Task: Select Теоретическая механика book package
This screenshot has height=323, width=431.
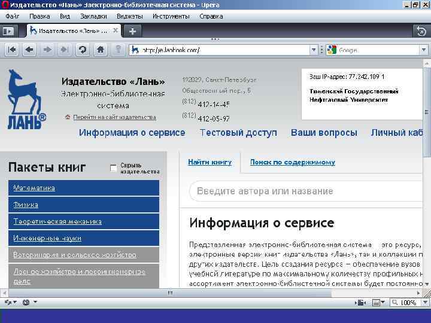Action: pos(84,221)
